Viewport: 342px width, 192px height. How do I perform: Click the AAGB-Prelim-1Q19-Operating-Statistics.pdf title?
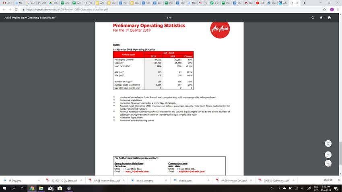click(30, 18)
